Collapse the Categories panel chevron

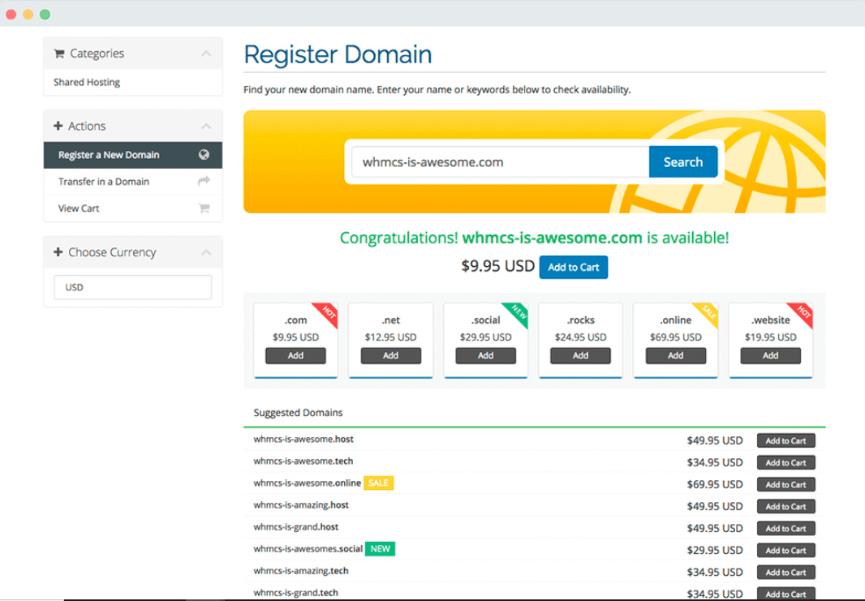click(206, 54)
